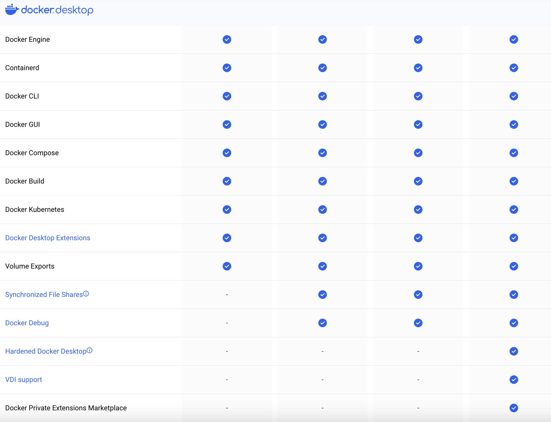Click Docker Debug checkmark in second plan column

click(x=323, y=323)
